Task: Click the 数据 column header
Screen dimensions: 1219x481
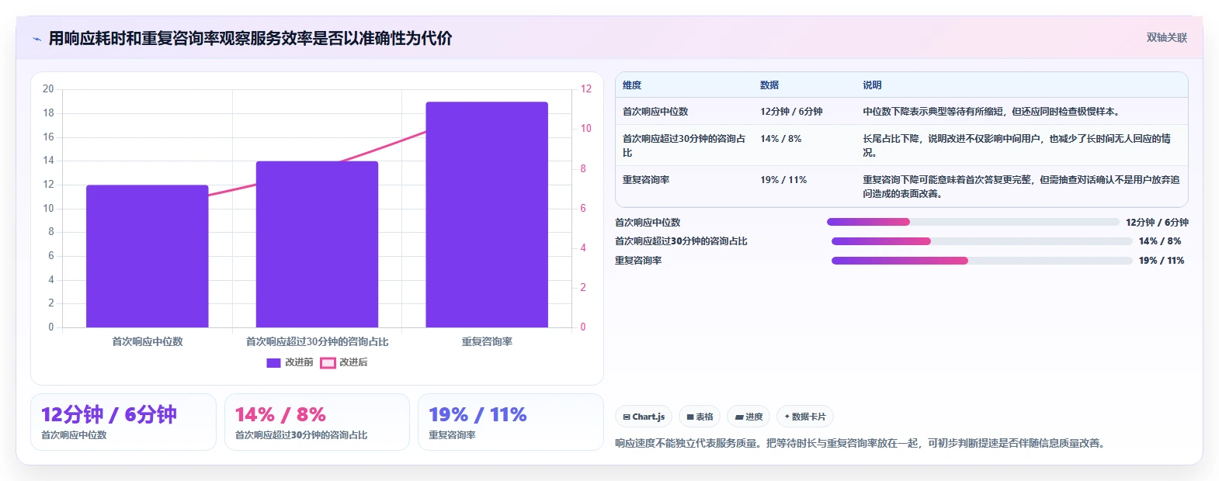Action: click(x=769, y=85)
